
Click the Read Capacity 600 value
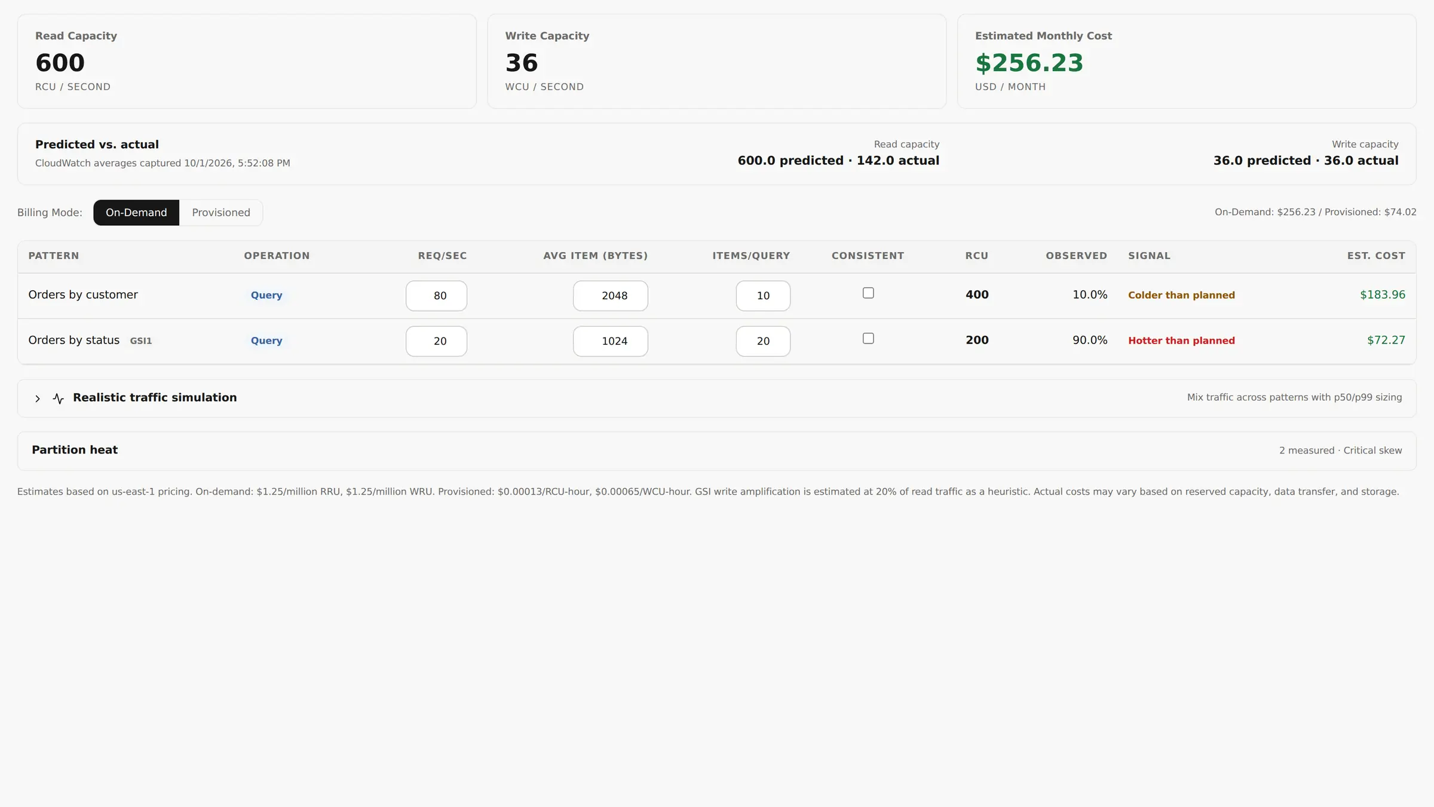[x=60, y=63]
